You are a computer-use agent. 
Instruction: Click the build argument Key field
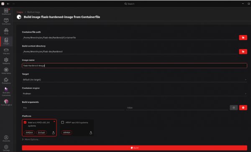(x=73, y=108)
